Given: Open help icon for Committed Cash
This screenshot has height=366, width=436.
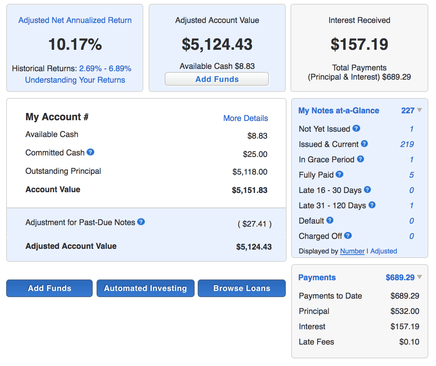Looking at the screenshot, I should tap(90, 152).
